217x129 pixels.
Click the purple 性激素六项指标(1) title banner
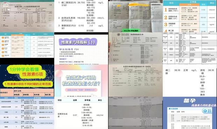[78, 42]
